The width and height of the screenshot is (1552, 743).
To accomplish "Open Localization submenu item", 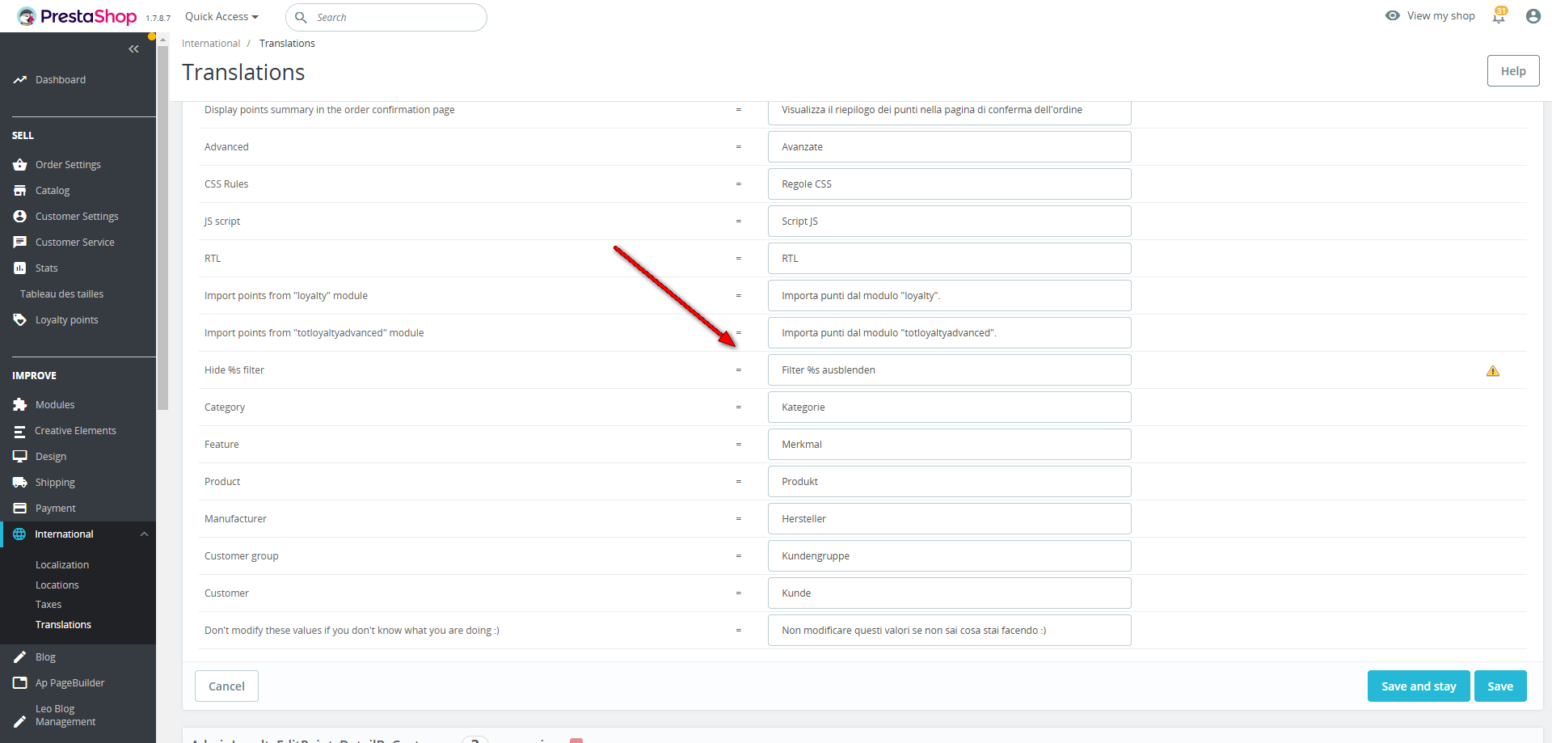I will pos(62,565).
